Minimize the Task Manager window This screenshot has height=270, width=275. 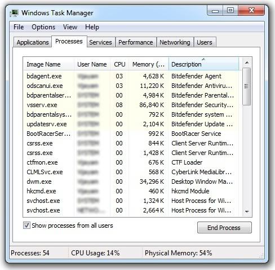[x=215, y=11]
